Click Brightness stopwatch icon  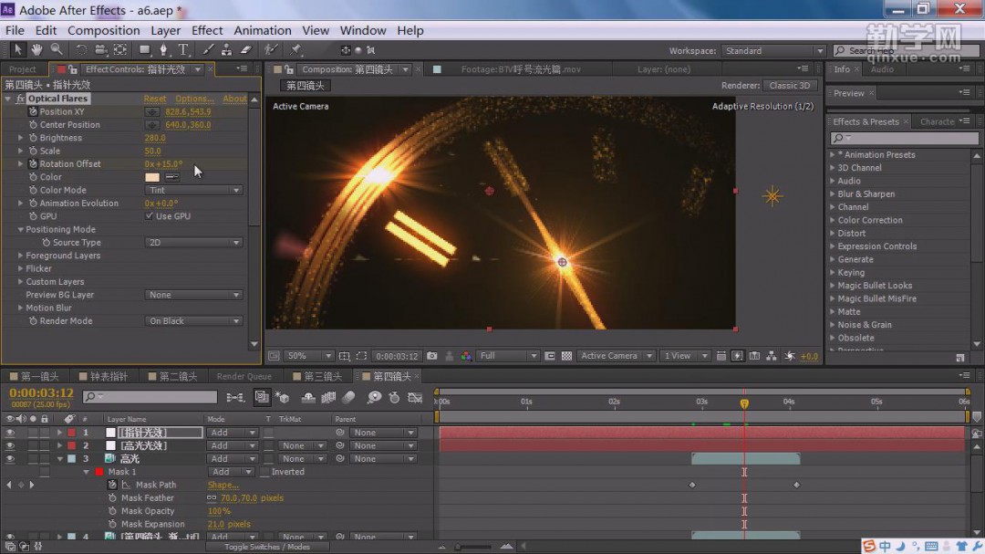34,138
